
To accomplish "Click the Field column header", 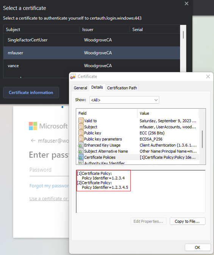I will [107, 113].
